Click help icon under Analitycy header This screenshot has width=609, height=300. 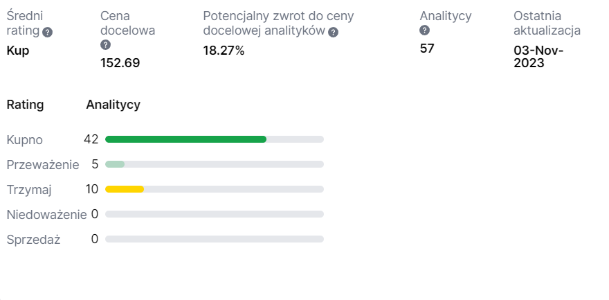[x=425, y=30]
